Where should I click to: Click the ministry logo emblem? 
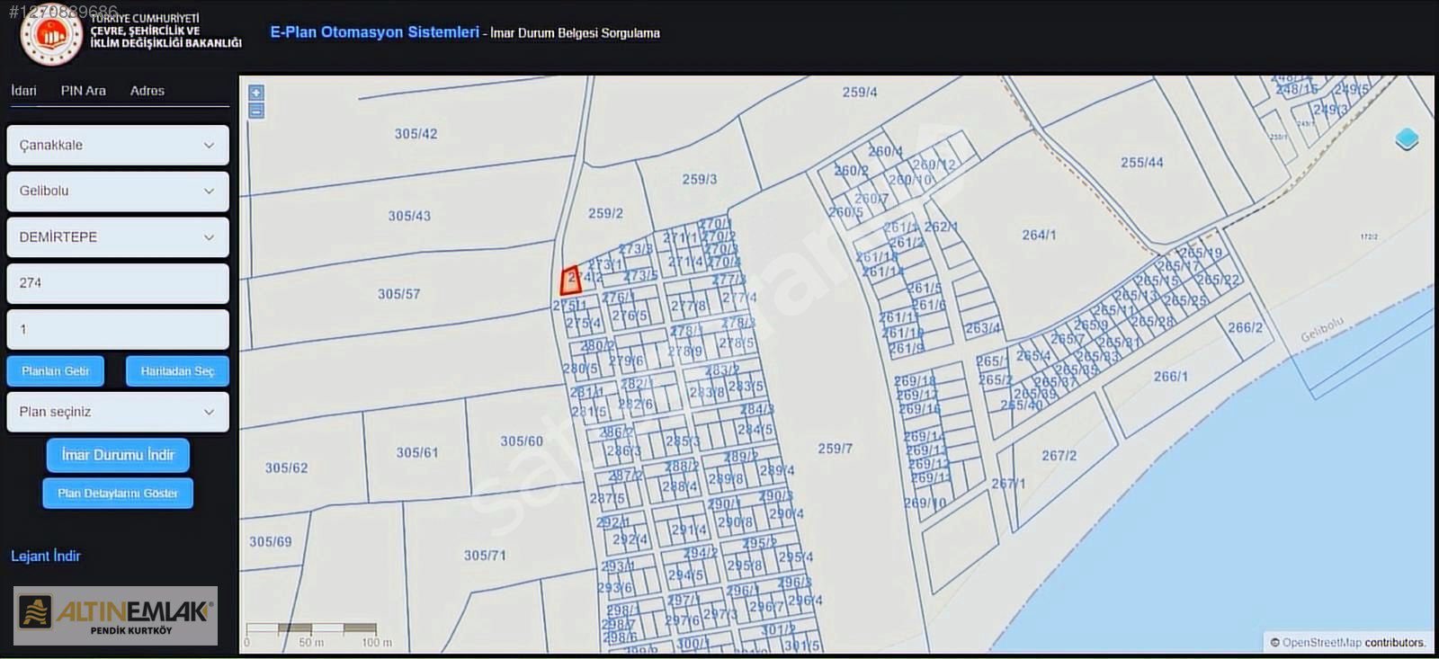click(x=51, y=36)
